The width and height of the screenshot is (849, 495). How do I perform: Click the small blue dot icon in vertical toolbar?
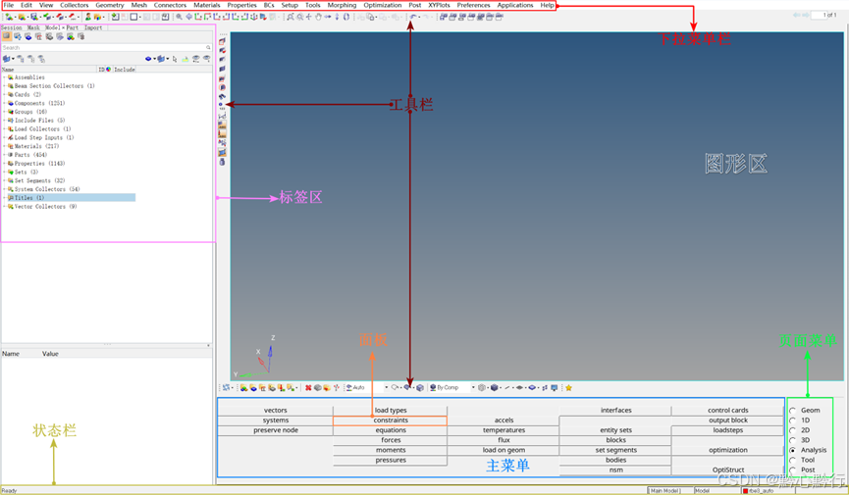pos(221,104)
